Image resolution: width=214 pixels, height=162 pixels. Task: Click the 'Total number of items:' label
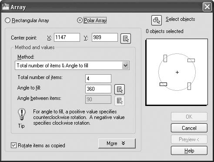click(x=40, y=77)
